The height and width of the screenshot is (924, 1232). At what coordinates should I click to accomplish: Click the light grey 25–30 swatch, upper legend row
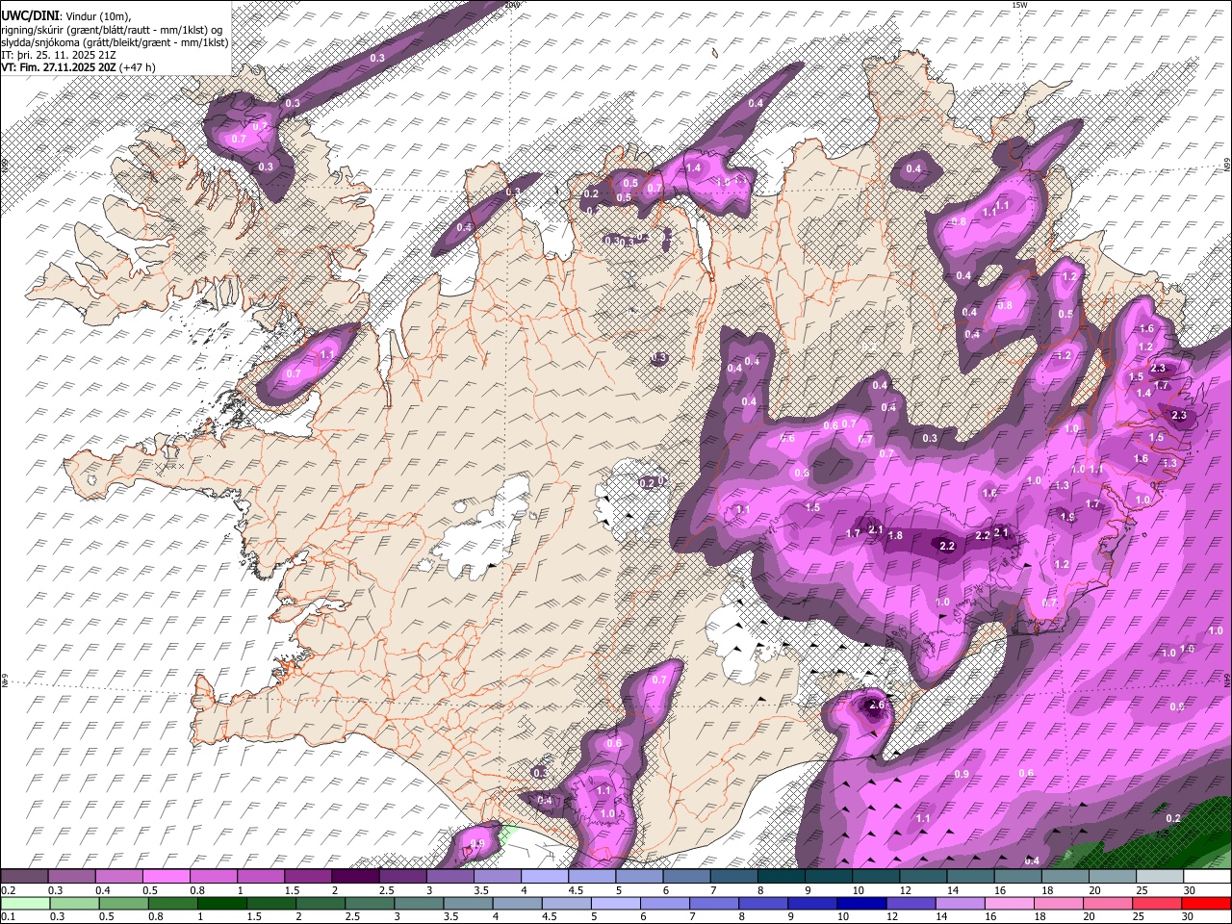click(1159, 877)
